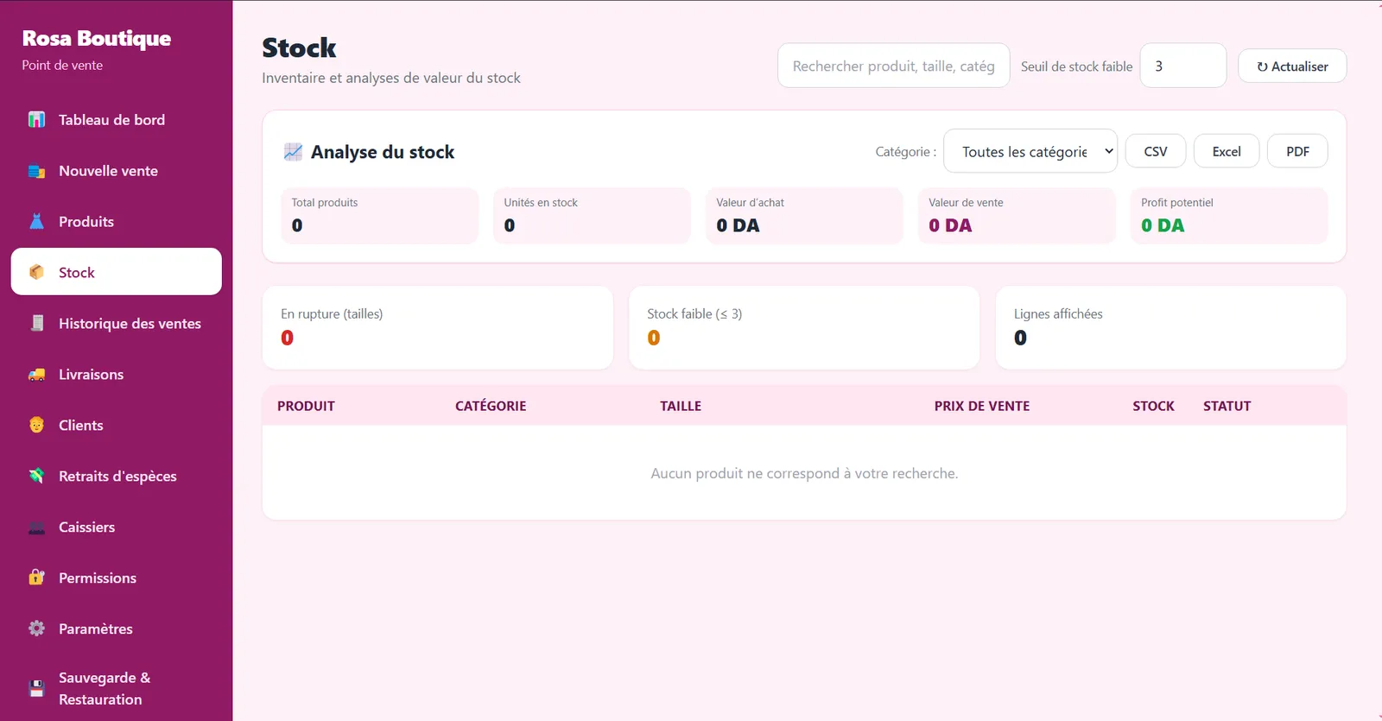Screen dimensions: 1382x721
Task: Open the Produits section
Action: point(86,222)
